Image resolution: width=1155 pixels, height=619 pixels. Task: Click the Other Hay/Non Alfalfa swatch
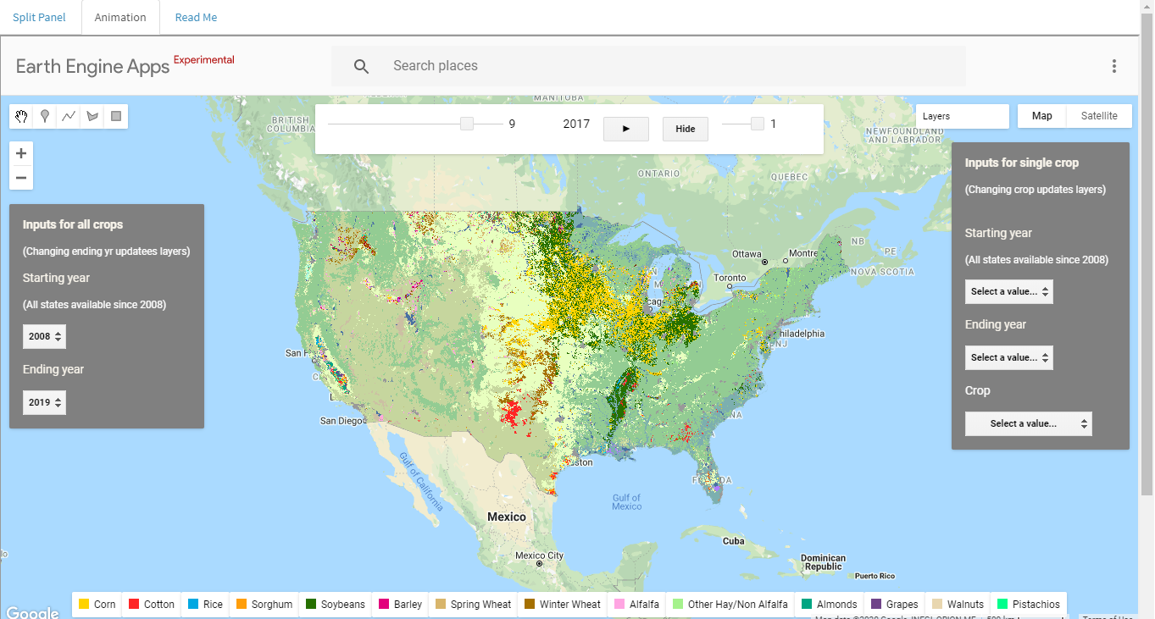[678, 604]
